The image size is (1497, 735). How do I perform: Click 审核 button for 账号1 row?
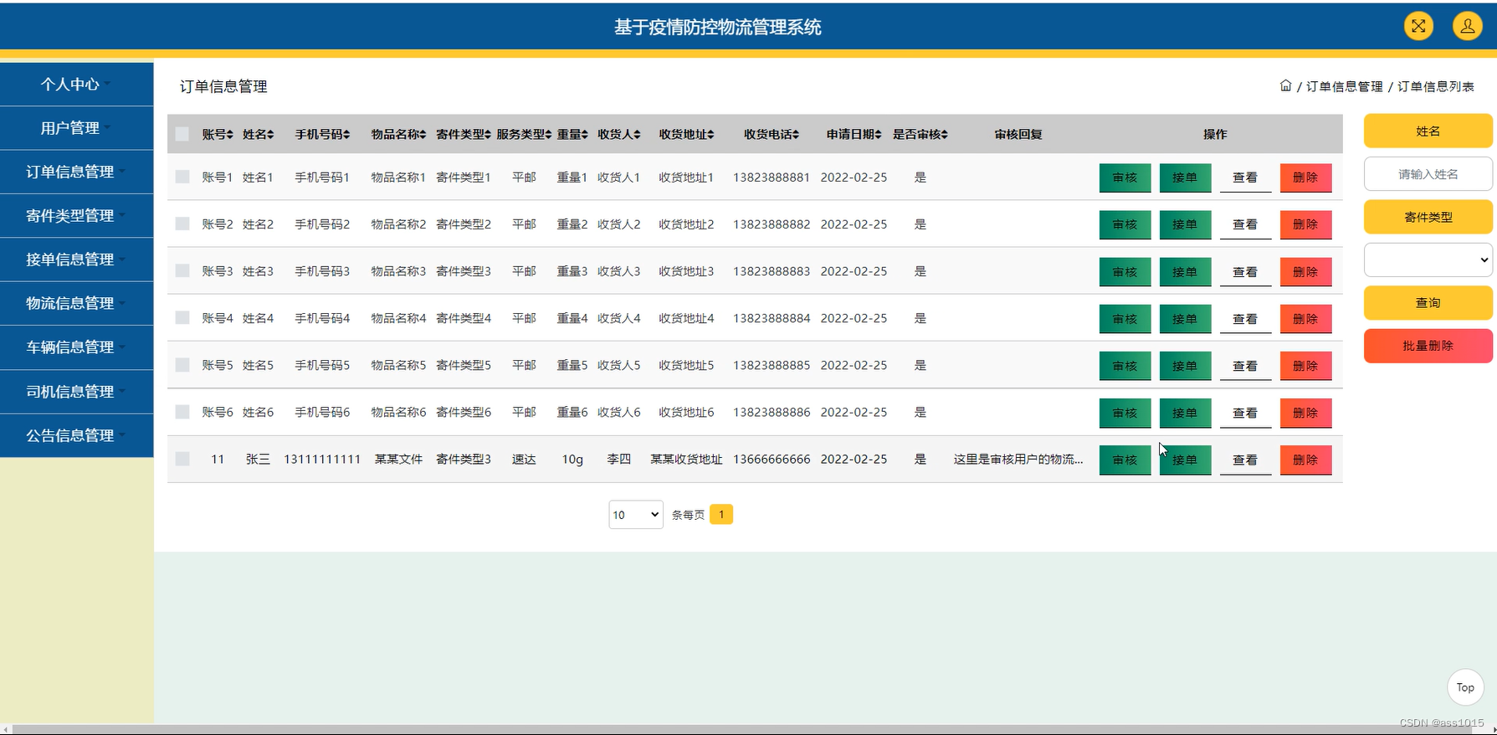pos(1125,177)
